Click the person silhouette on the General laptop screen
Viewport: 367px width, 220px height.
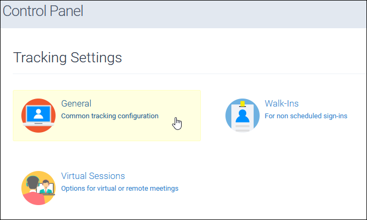[38, 113]
